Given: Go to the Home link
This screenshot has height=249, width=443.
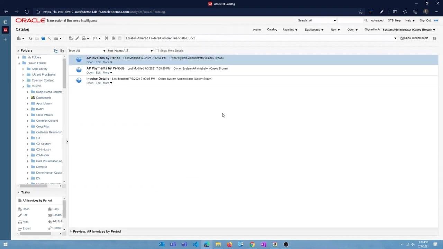Looking at the screenshot, I should click(x=257, y=30).
